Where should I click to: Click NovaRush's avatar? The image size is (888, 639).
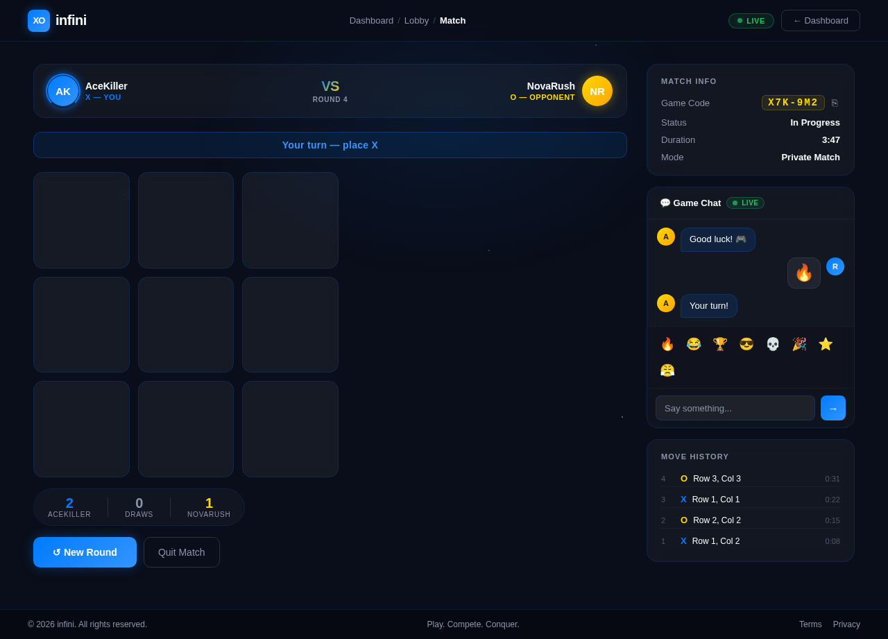coord(597,91)
